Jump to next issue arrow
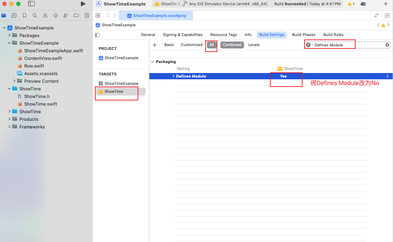Image resolution: width=393 pixels, height=242 pixels. point(388,25)
